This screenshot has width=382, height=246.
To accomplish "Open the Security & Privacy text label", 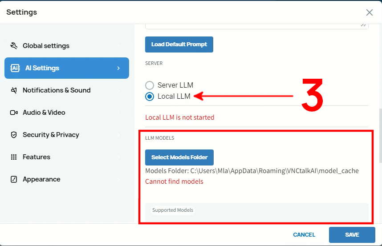I will coord(51,135).
